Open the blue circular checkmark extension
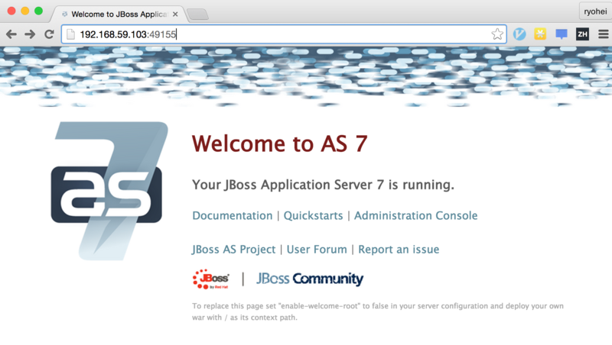This screenshot has width=612, height=345. [x=519, y=34]
